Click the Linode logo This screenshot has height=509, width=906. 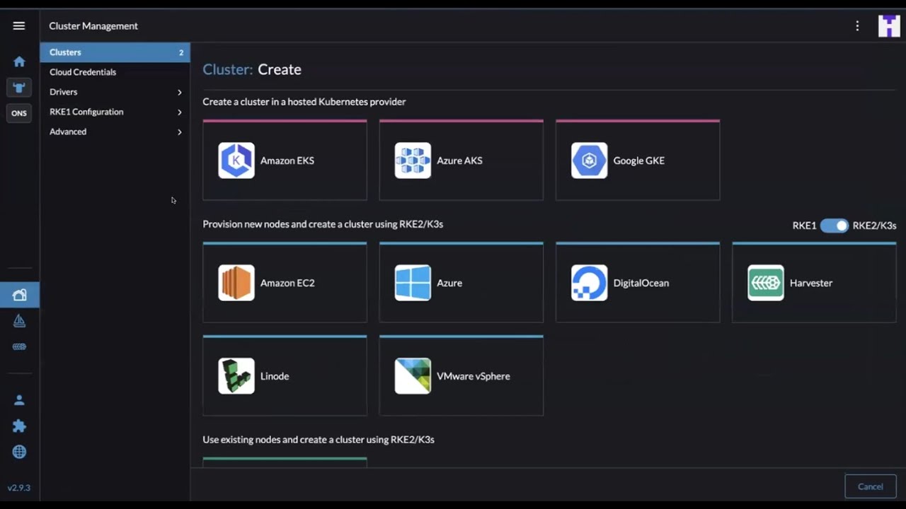tap(236, 376)
